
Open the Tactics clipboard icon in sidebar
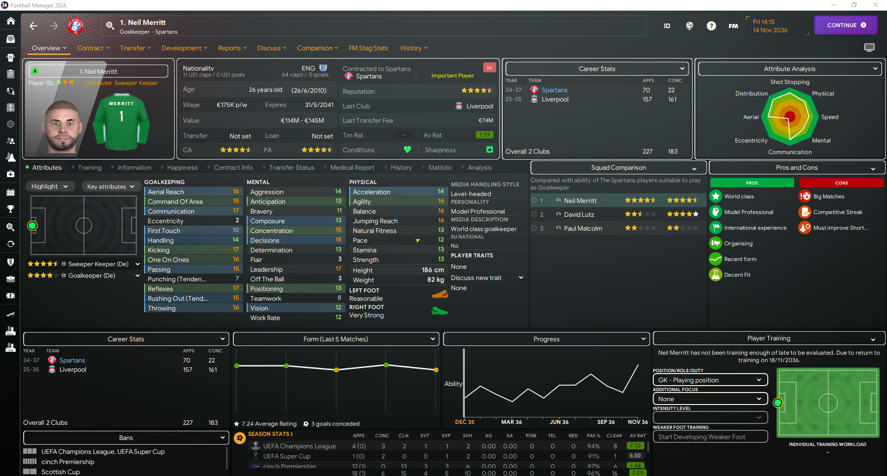click(11, 74)
